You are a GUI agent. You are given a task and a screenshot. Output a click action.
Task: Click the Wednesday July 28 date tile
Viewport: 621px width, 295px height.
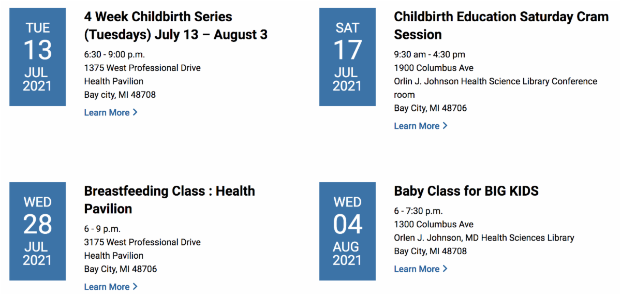[37, 231]
